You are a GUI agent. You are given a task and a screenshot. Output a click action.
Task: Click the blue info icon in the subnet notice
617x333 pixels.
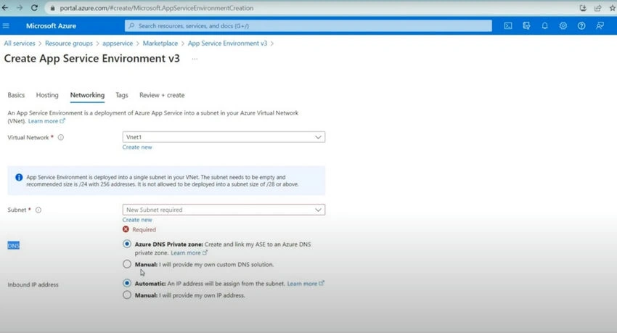point(18,177)
